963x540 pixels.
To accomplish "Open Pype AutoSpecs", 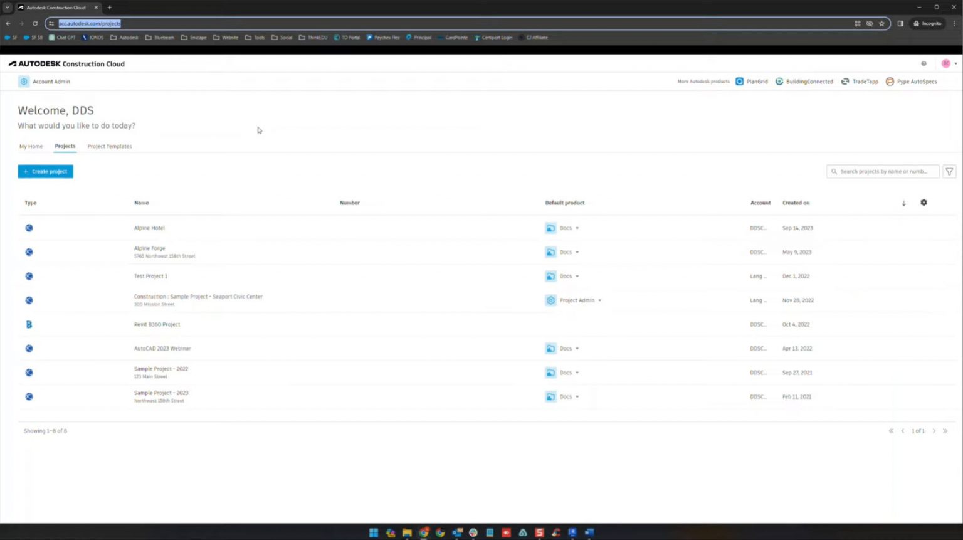I will tap(912, 82).
